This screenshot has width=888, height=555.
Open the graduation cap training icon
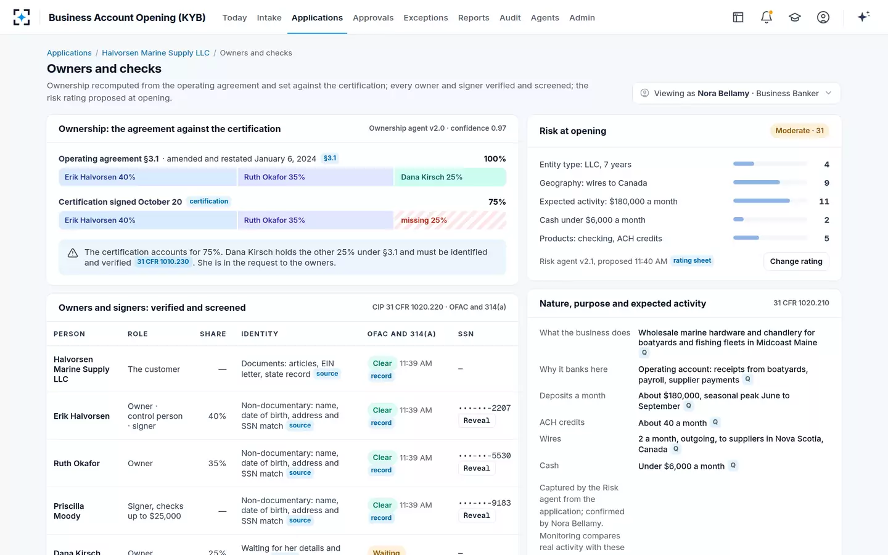point(795,17)
